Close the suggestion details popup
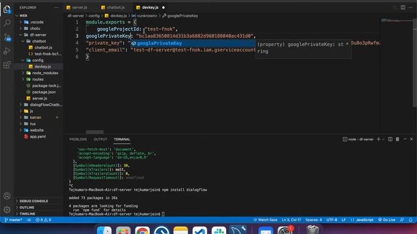 [x=347, y=44]
